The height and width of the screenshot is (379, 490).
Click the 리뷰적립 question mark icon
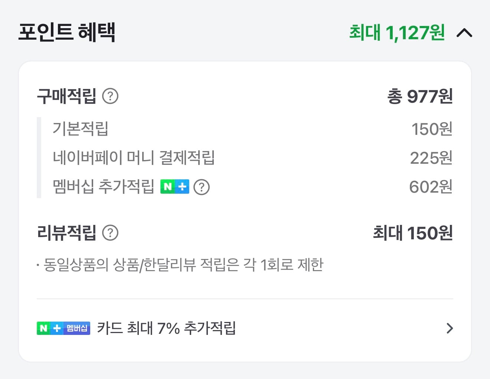(110, 233)
